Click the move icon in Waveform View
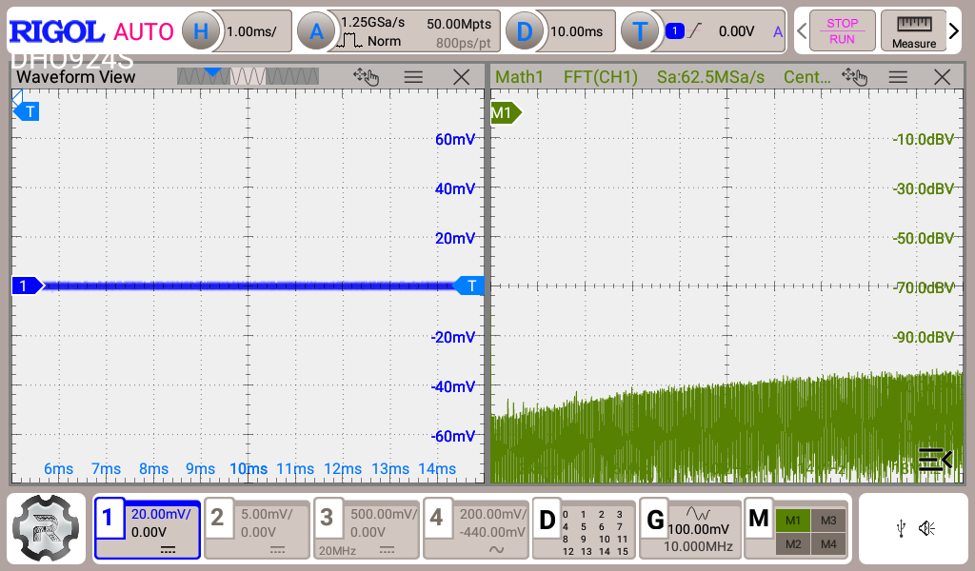The height and width of the screenshot is (571, 975). tap(366, 77)
